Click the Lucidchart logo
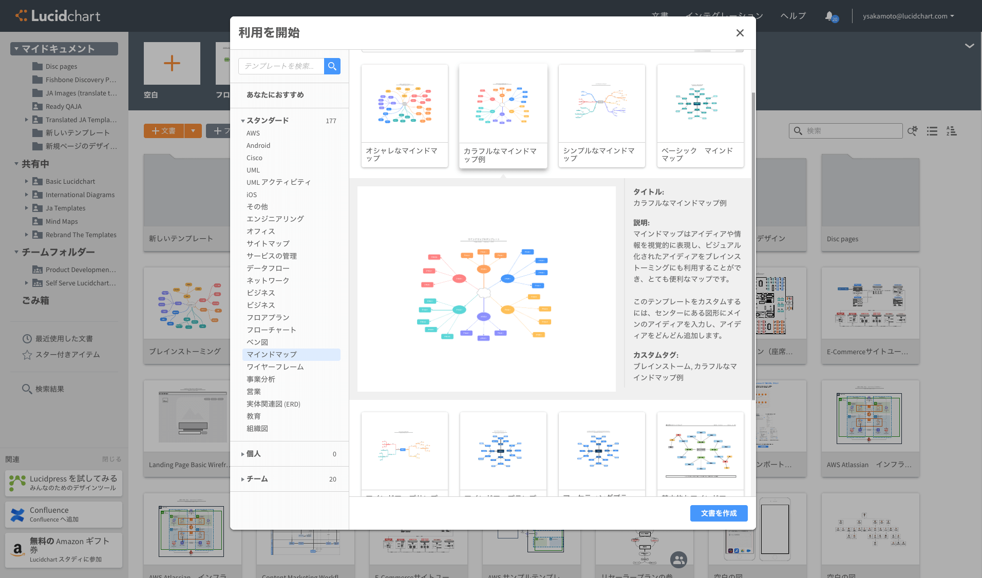Viewport: 982px width, 578px height. tap(56, 15)
